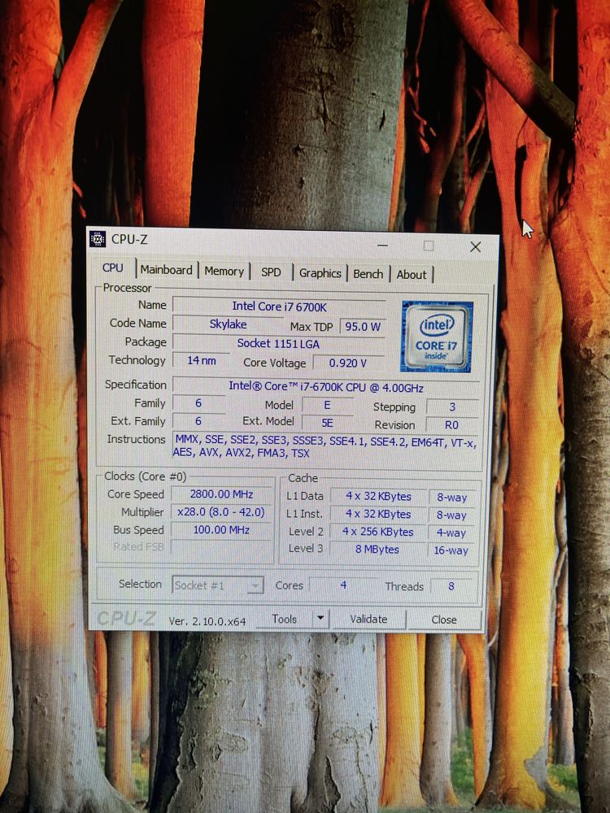The height and width of the screenshot is (813, 610).
Task: Click the Bus Speed value '100.00 MHz'
Action: tap(221, 529)
